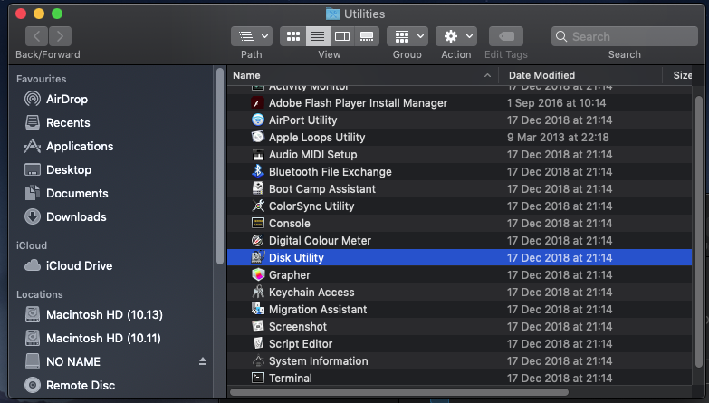Select the Keychain Access icon
Image resolution: width=709 pixels, height=403 pixels.
tap(258, 293)
